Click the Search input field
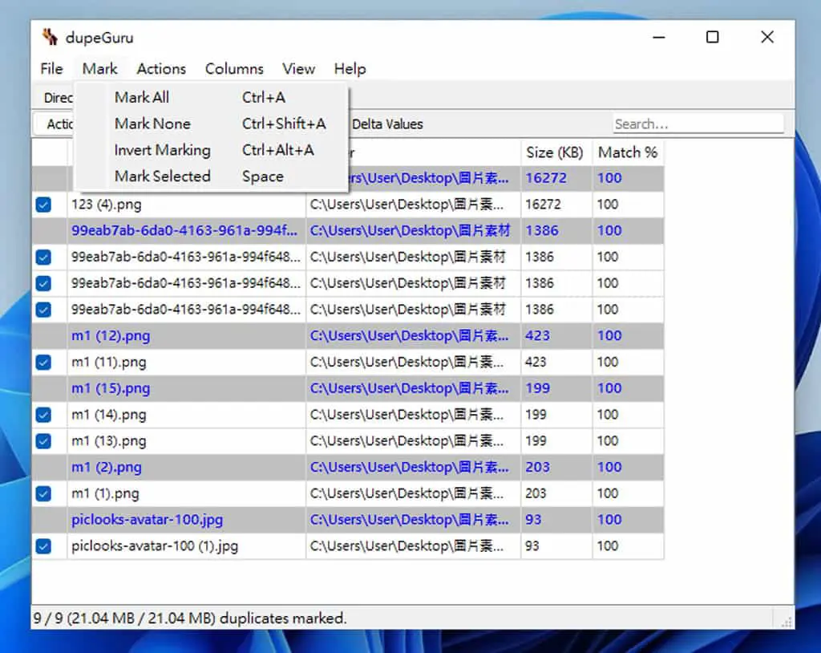 698,124
